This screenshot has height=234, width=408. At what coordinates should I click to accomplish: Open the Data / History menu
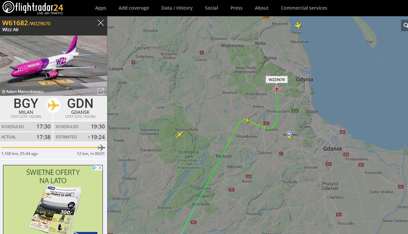tap(177, 8)
